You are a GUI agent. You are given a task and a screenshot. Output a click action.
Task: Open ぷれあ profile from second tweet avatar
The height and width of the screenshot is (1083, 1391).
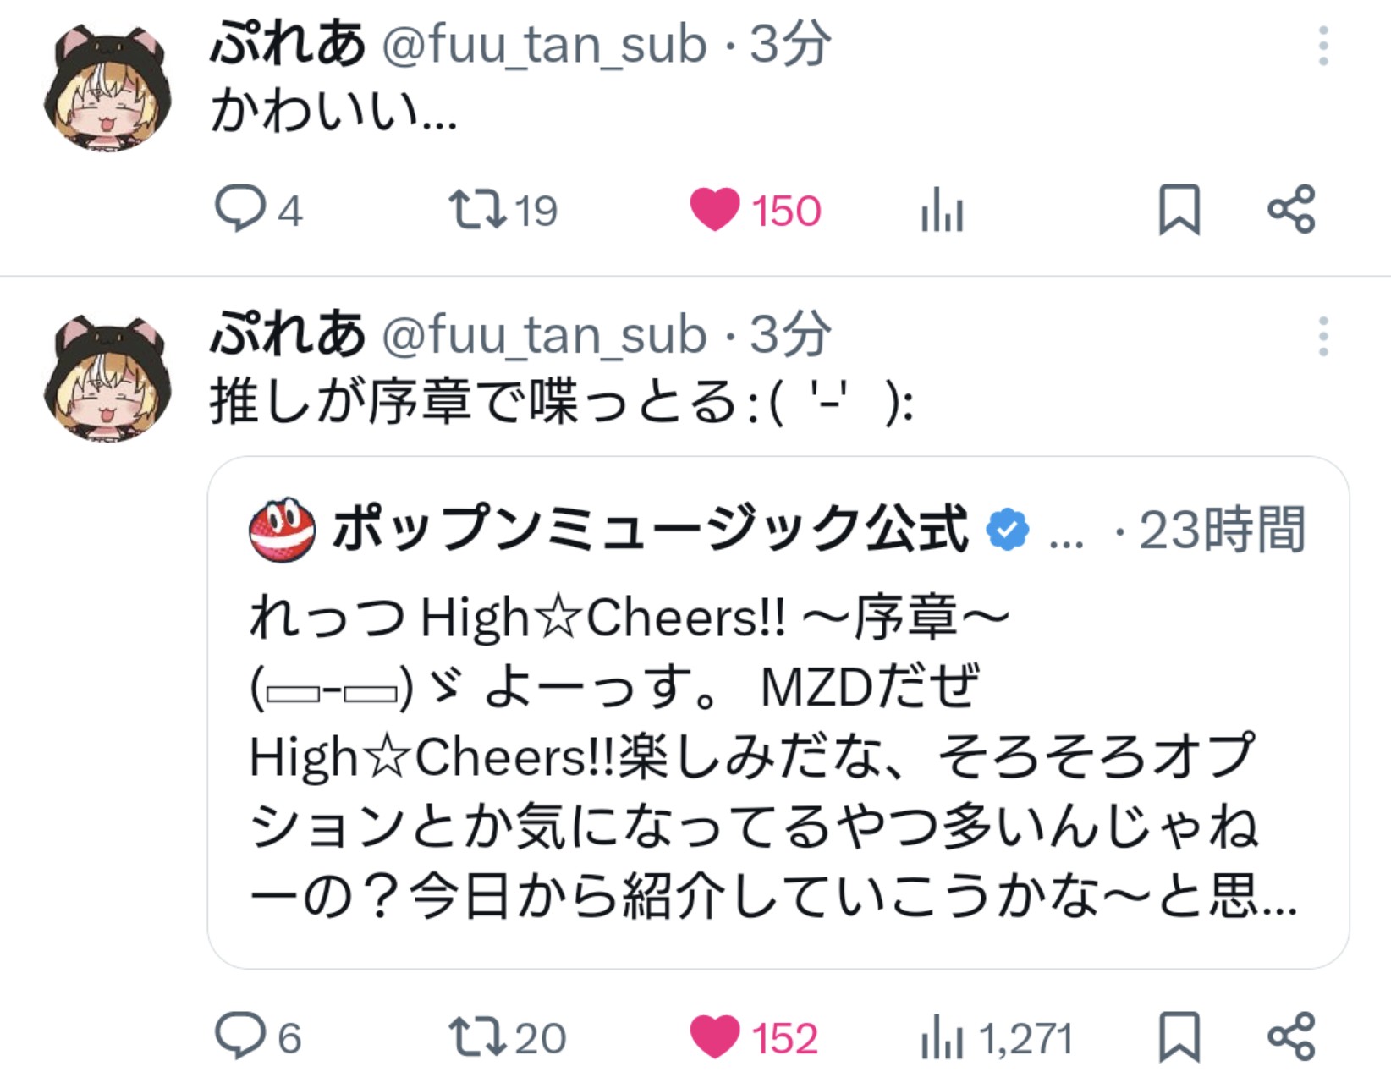click(x=107, y=379)
